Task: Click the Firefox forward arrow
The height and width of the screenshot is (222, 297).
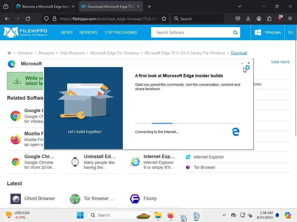Action: [17, 19]
